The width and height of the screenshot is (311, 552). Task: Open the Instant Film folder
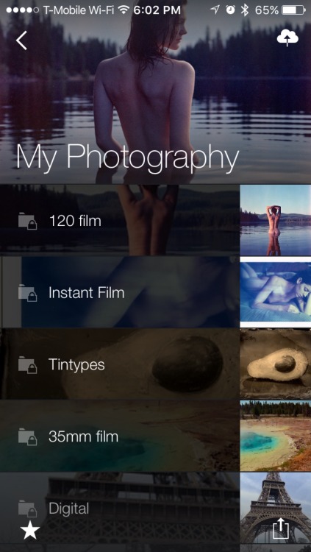(120, 292)
